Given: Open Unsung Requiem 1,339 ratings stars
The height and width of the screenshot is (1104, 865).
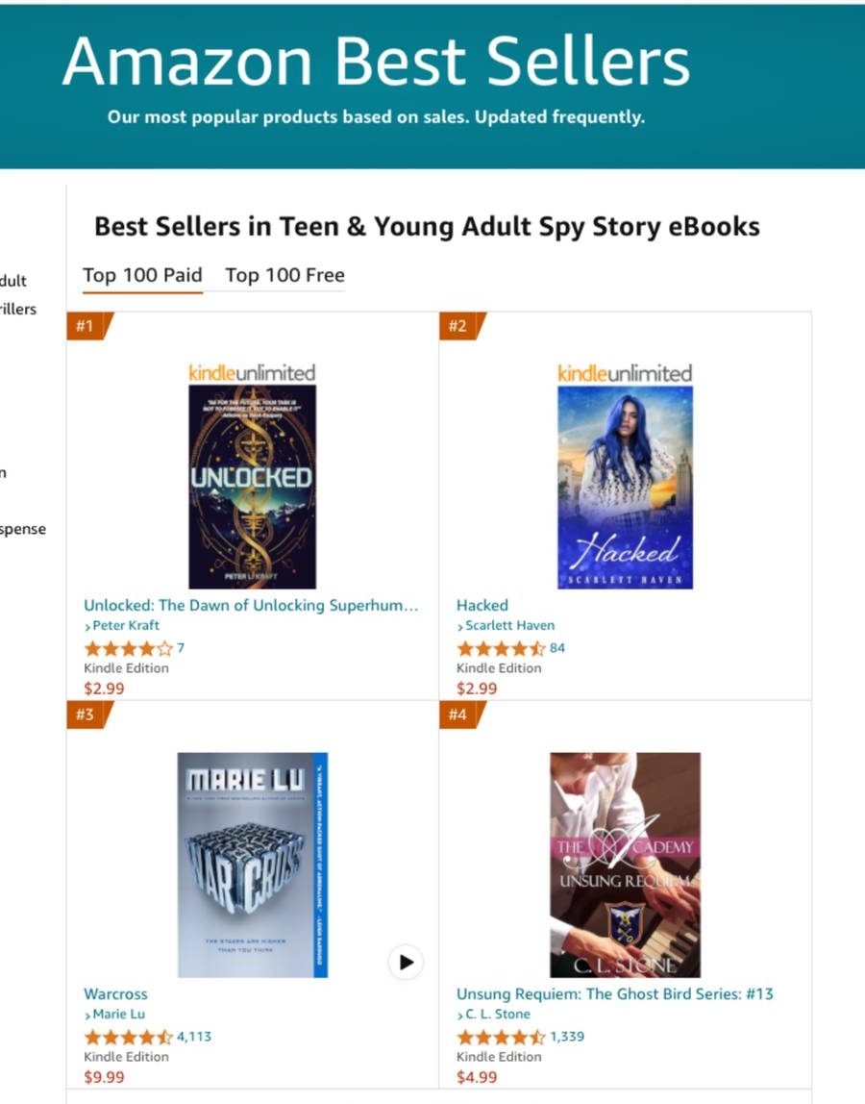Looking at the screenshot, I should coord(501,1037).
